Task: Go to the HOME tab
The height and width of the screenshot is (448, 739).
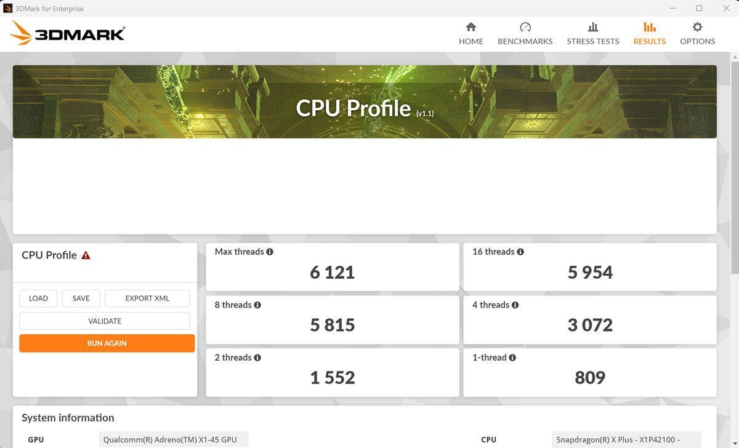Action: point(471,34)
